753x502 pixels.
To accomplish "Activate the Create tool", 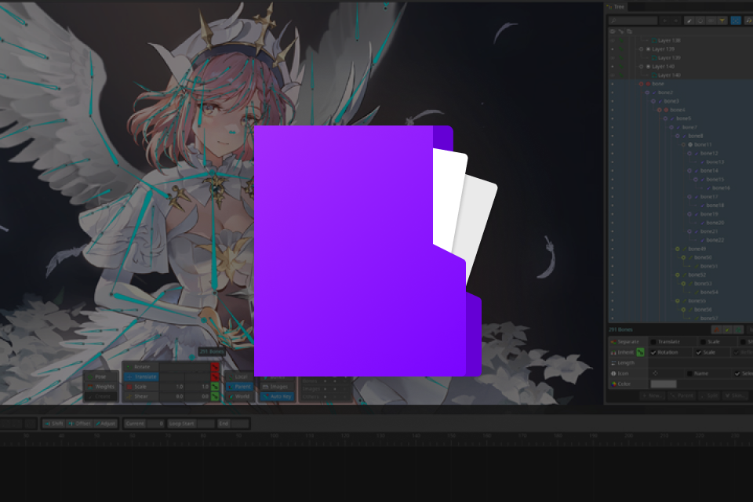I will [101, 397].
